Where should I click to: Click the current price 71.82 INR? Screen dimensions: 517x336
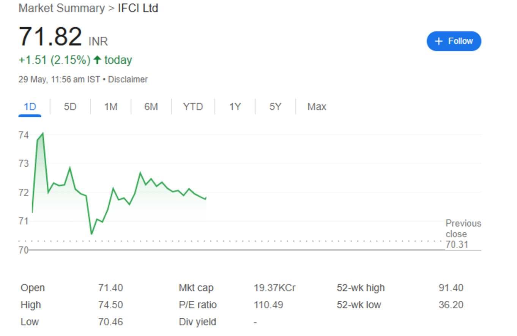click(51, 36)
